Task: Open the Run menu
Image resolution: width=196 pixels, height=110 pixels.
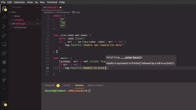Action: (x=42, y=2)
